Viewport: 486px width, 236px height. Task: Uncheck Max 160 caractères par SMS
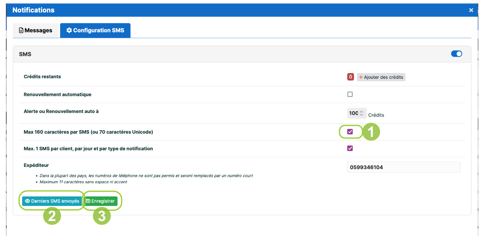[x=350, y=132]
